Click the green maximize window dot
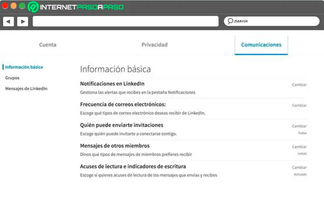324x202 pixels. (x=22, y=6)
